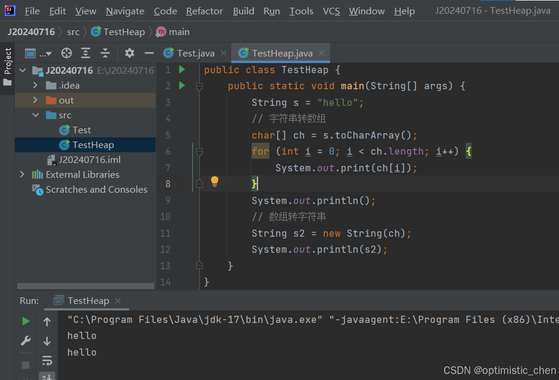Click the java.exe command line in console
This screenshot has height=380, width=559.
313,319
